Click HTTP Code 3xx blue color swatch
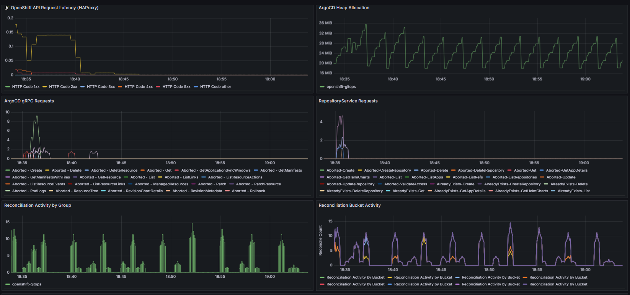Screen dimensions: 630x295 [x=82, y=87]
